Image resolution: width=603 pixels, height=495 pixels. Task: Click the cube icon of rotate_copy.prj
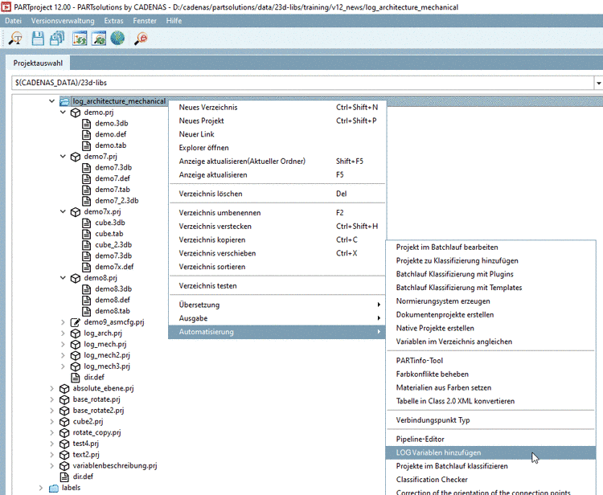click(x=64, y=433)
